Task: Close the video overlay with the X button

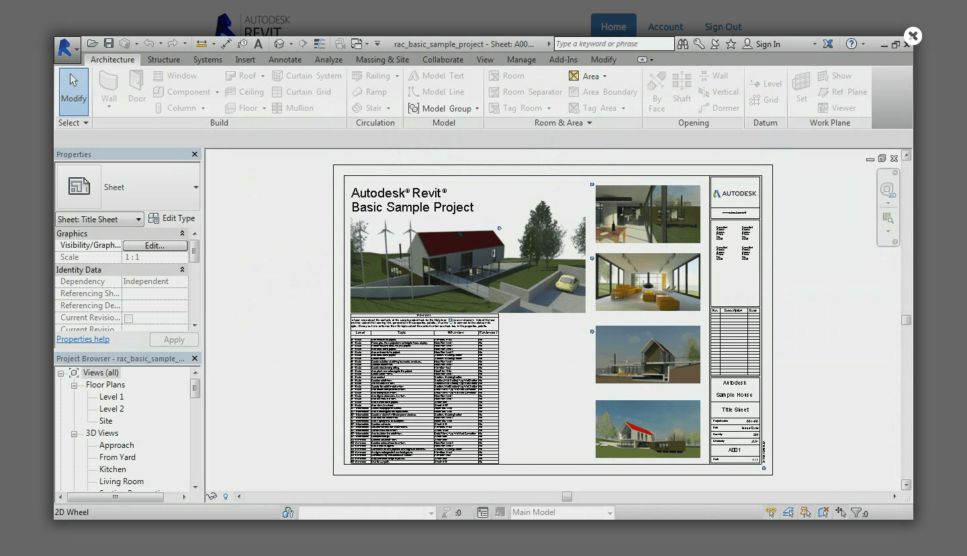Action: click(913, 36)
